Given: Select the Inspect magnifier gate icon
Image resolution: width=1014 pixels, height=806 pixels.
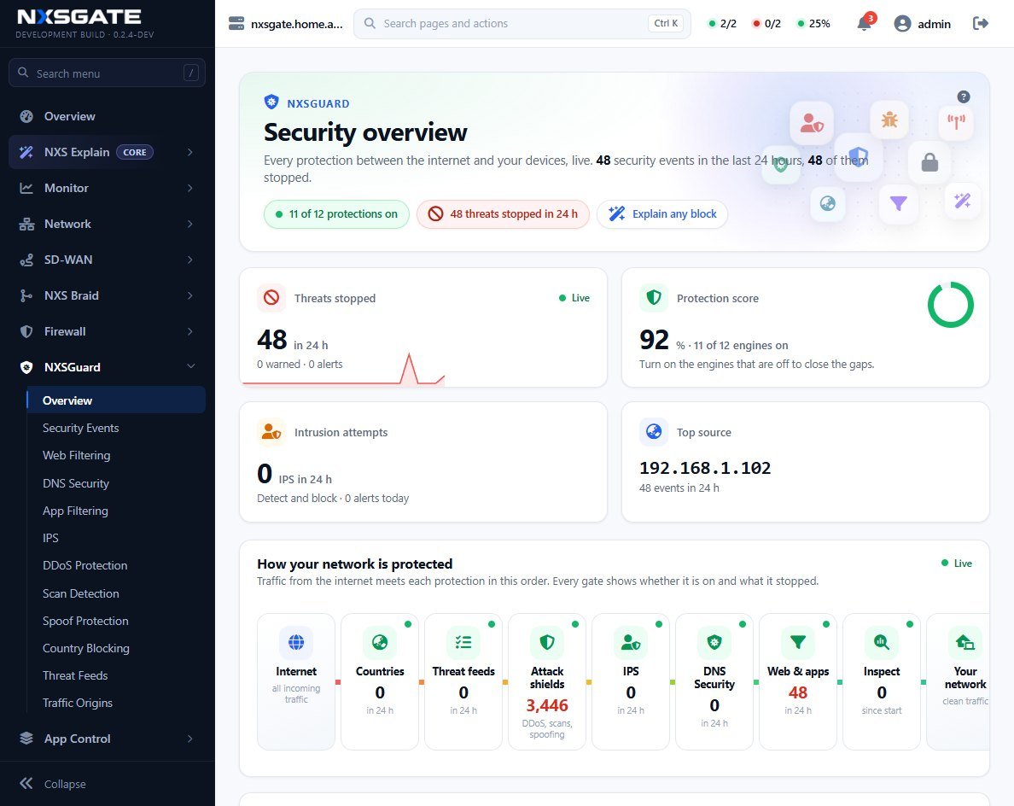Looking at the screenshot, I should 882,642.
